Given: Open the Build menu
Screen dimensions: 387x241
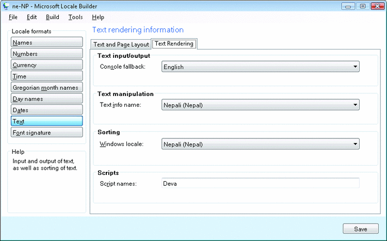Looking at the screenshot, I should pos(52,17).
